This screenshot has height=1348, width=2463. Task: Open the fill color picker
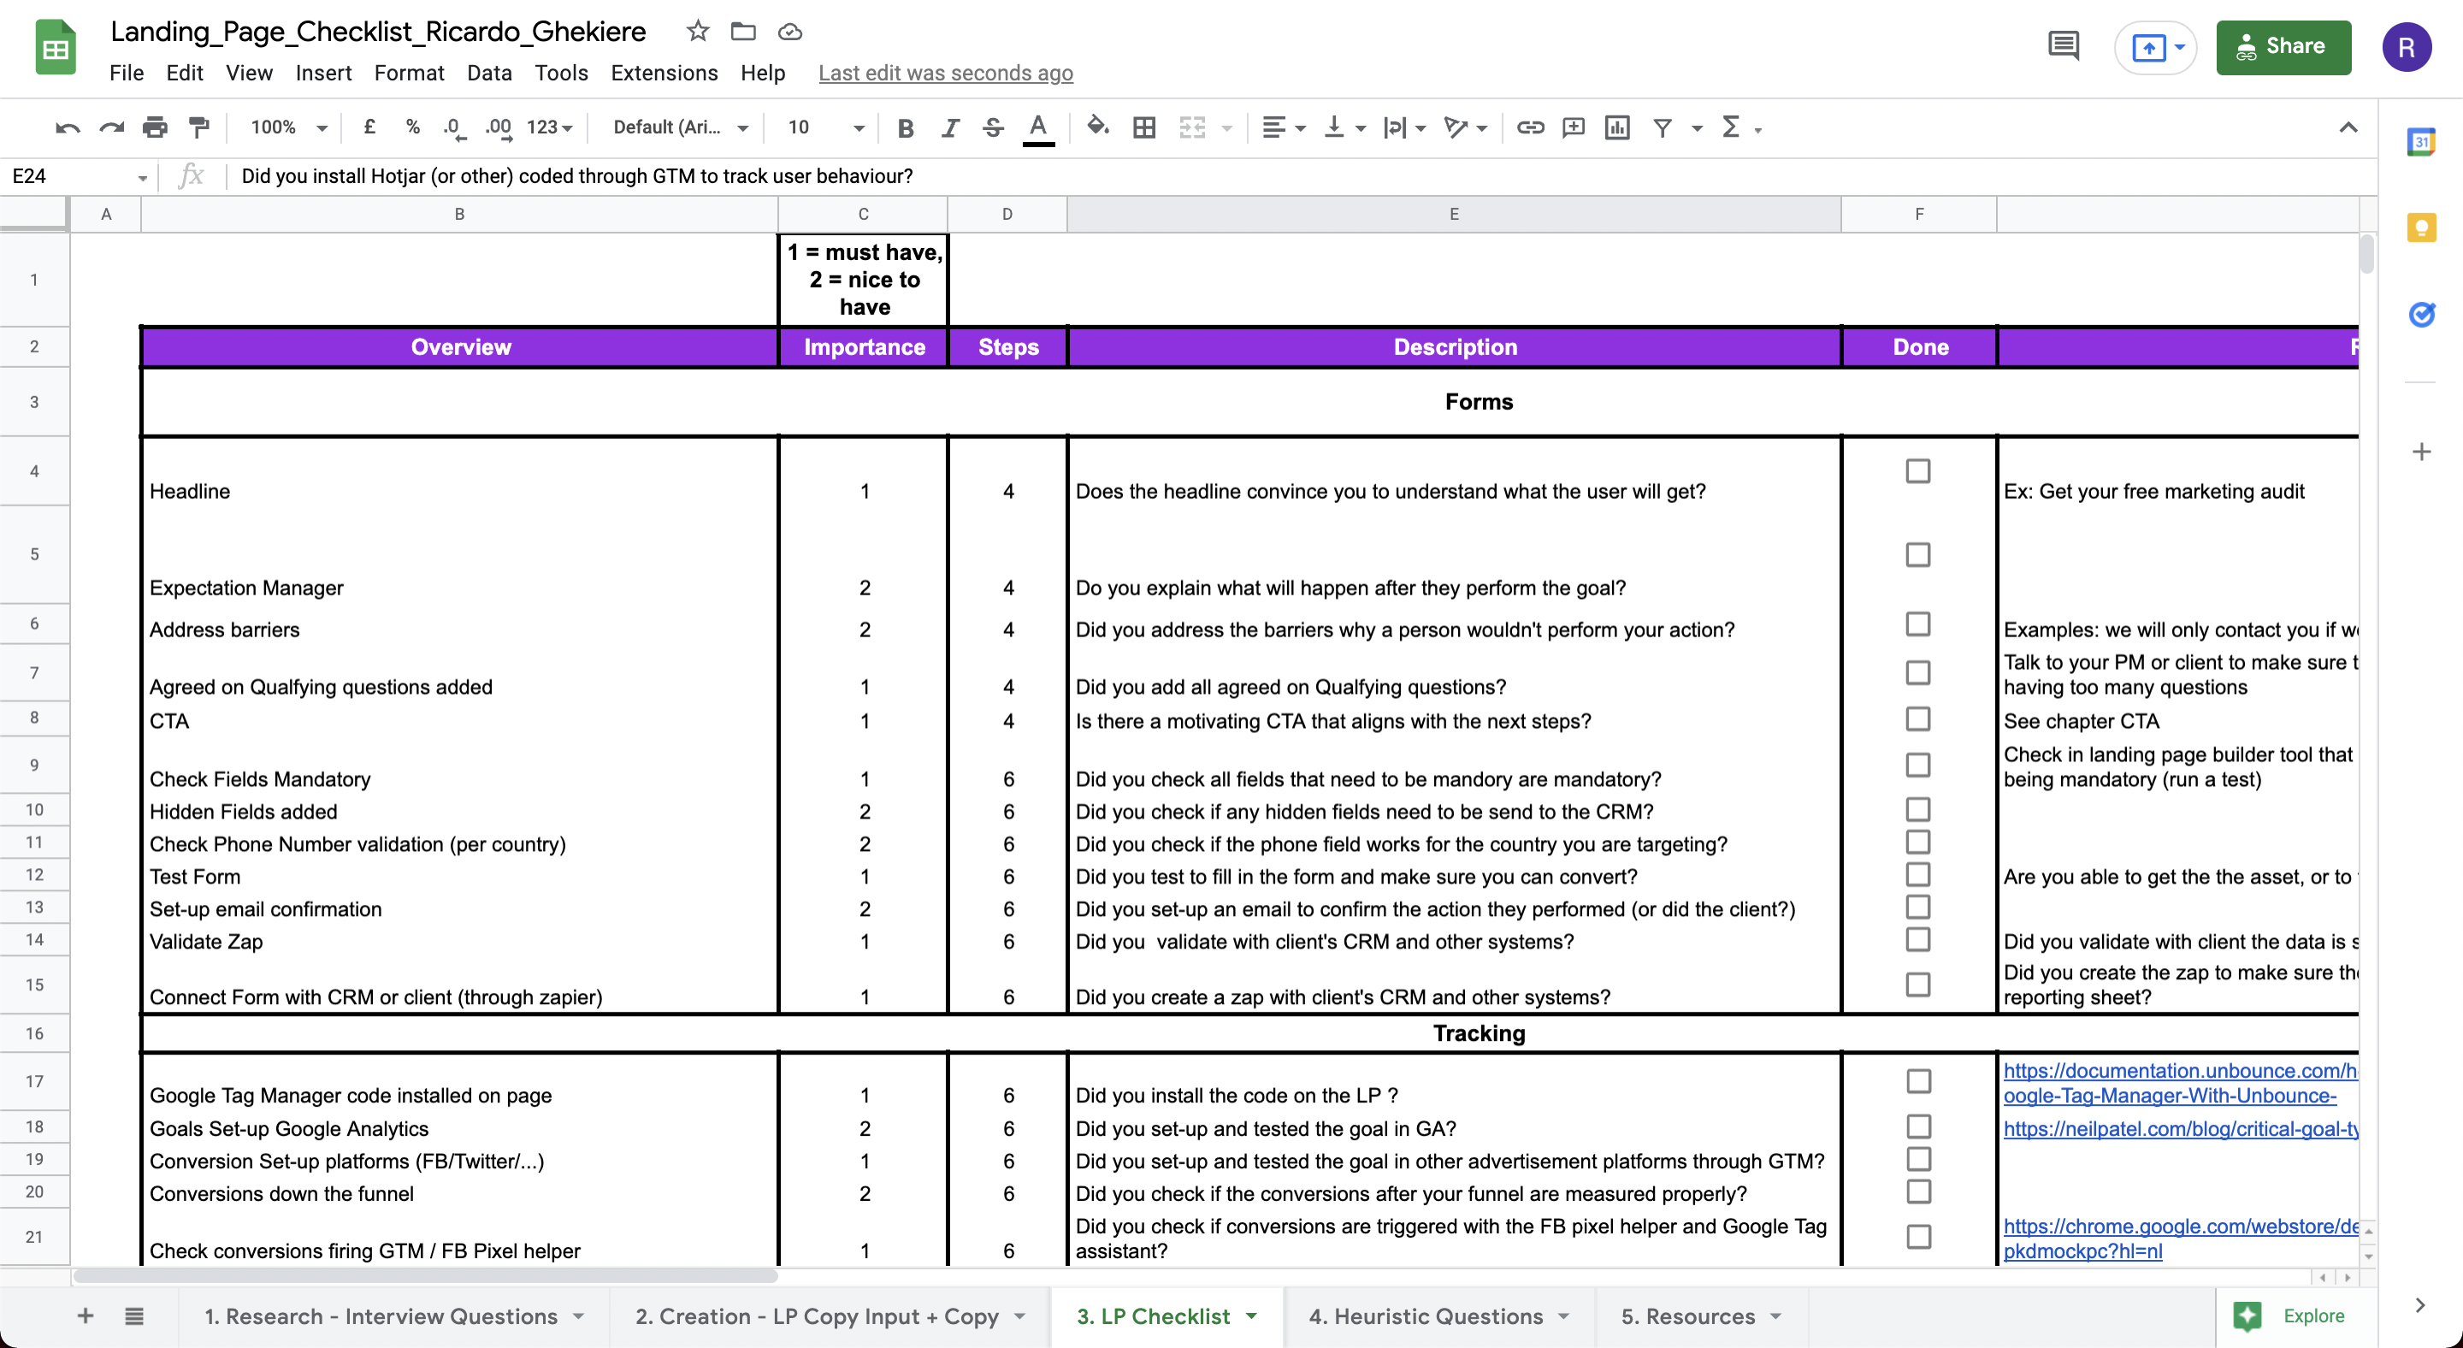[1097, 127]
